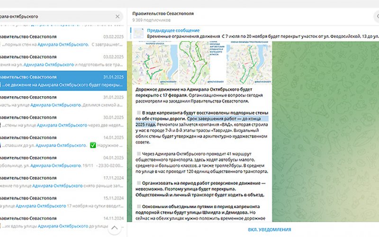Screen dimensions: 379x237
Task: Open the highlighted result dated 31.01.2025
Action: click(x=62, y=81)
